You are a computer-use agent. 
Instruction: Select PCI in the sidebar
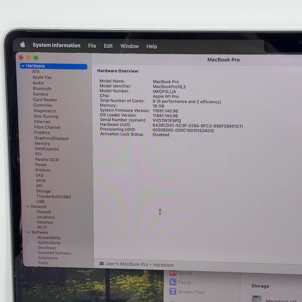pos(38,154)
